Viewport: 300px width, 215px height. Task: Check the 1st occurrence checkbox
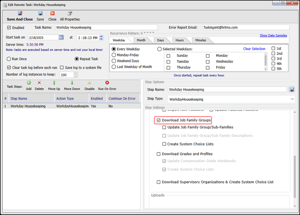point(274,48)
